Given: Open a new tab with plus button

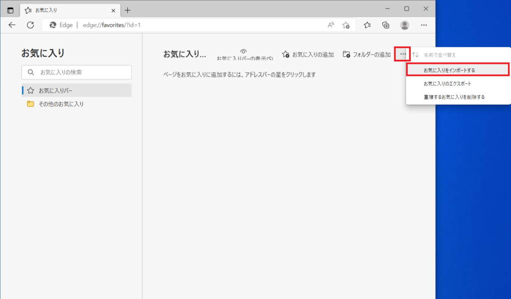Looking at the screenshot, I should [127, 10].
